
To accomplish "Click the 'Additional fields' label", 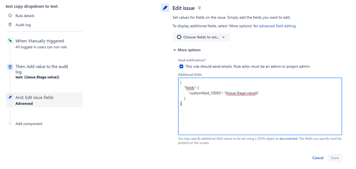I will [x=190, y=75].
